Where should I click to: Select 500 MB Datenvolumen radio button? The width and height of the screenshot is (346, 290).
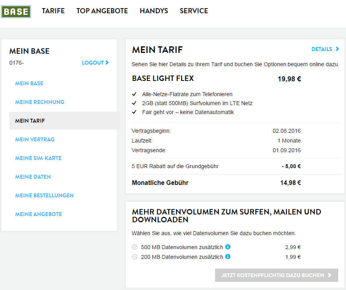point(134,247)
